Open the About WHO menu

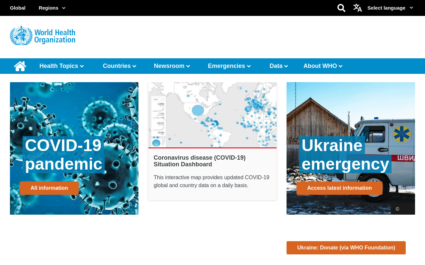(x=323, y=66)
